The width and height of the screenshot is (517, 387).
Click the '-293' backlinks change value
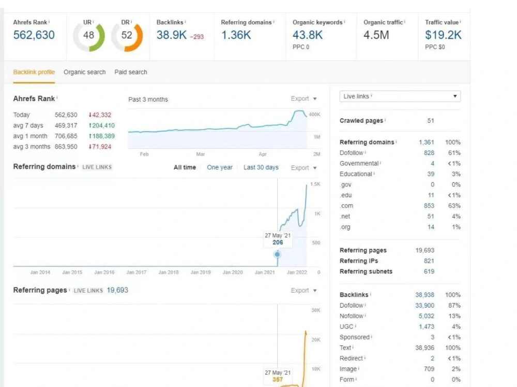[197, 37]
